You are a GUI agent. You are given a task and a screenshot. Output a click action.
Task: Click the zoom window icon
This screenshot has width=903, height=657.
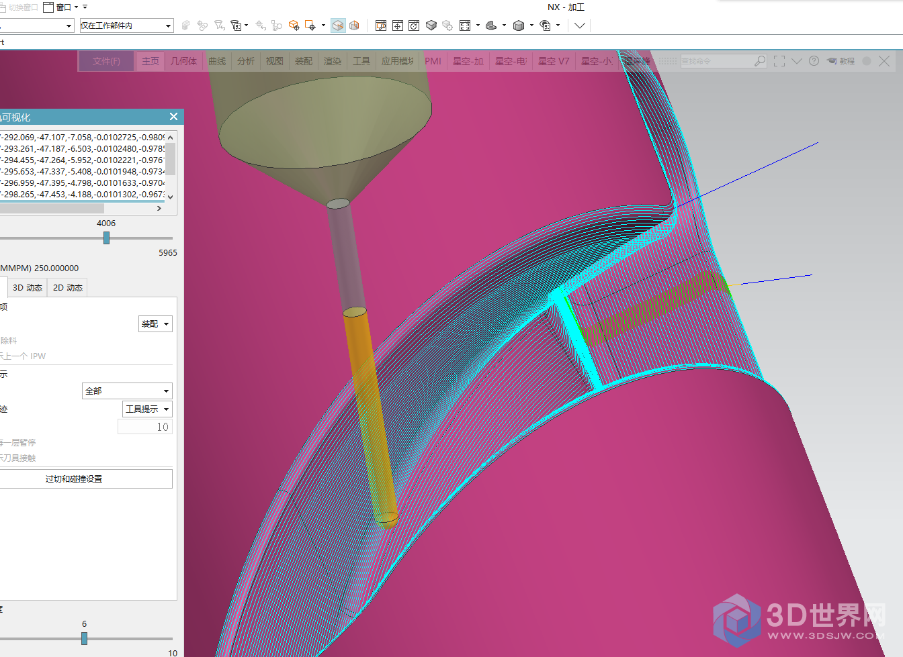click(381, 26)
